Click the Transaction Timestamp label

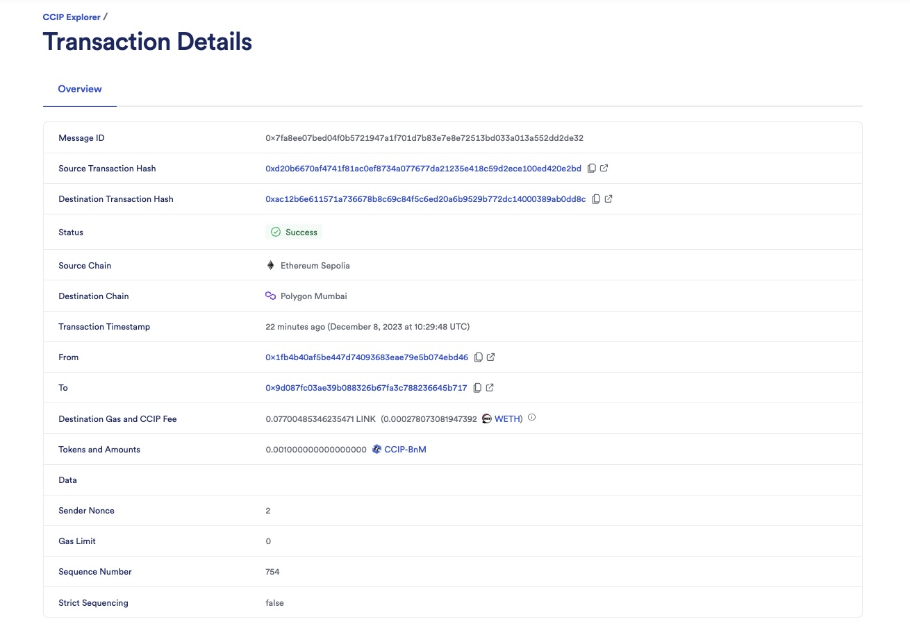104,327
